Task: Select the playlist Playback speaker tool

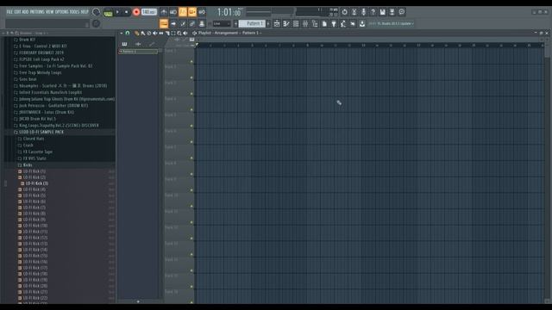Action: click(x=185, y=33)
